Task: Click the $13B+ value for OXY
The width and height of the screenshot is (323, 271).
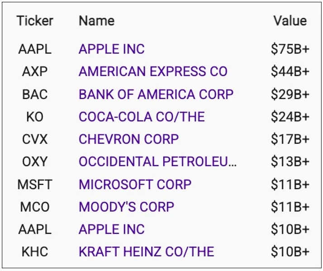Action: [290, 162]
